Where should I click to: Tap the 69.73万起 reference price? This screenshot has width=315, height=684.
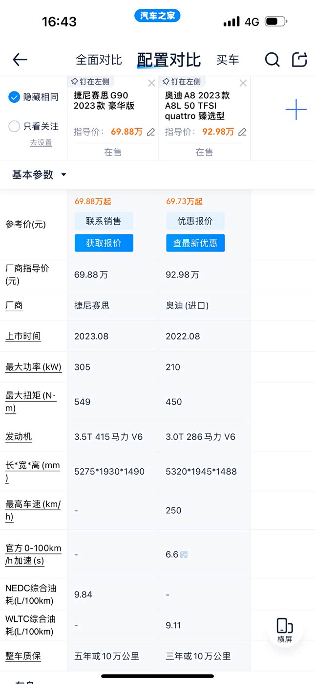[x=184, y=202]
